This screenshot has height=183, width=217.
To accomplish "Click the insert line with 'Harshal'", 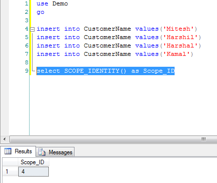I will [119, 46].
